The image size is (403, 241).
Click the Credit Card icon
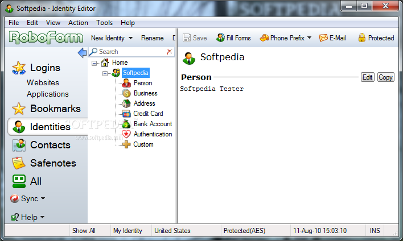click(x=126, y=114)
